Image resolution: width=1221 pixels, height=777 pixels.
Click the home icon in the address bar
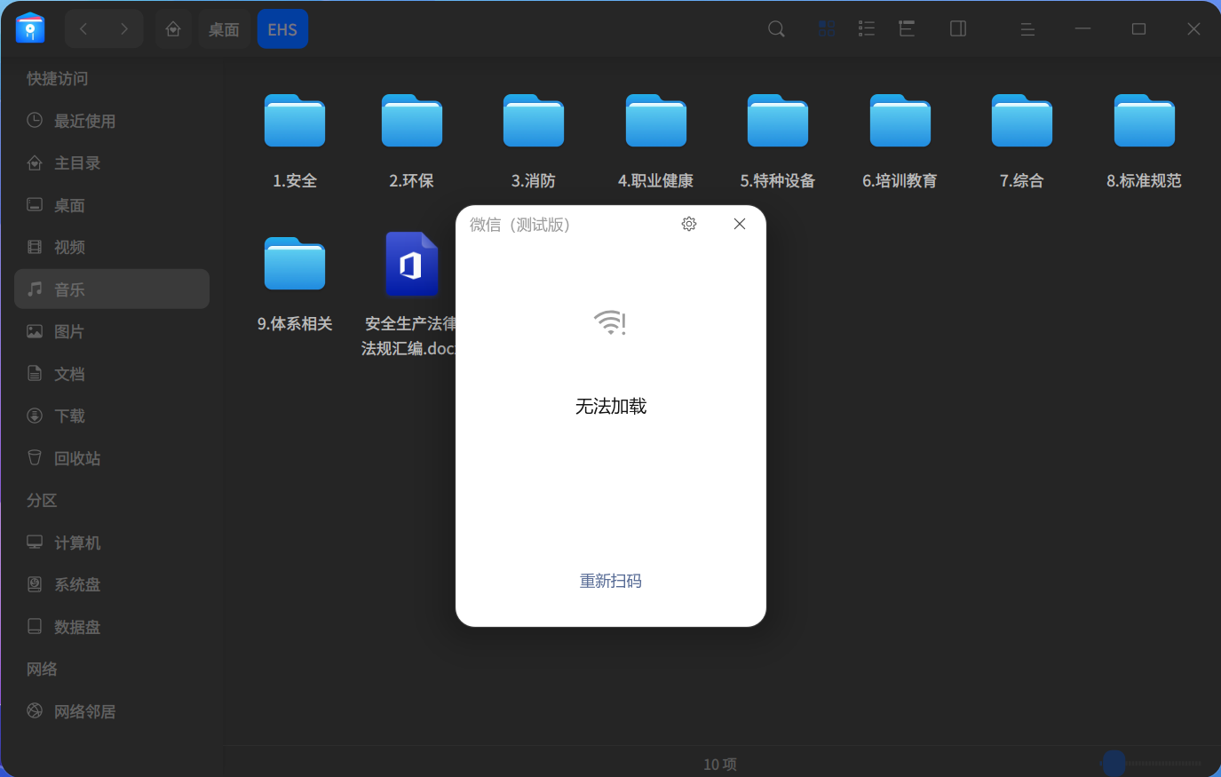pyautogui.click(x=173, y=29)
